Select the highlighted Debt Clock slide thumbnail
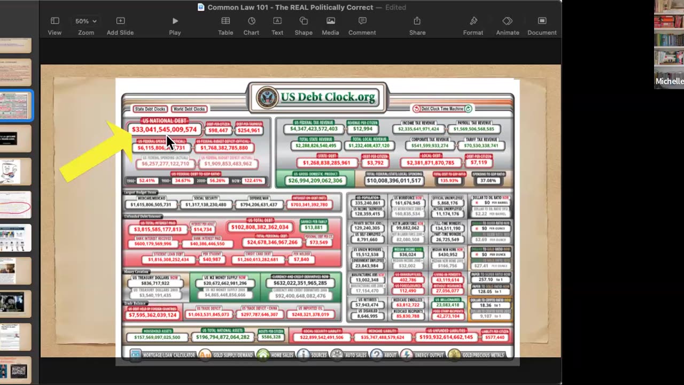The height and width of the screenshot is (385, 684). pyautogui.click(x=15, y=105)
